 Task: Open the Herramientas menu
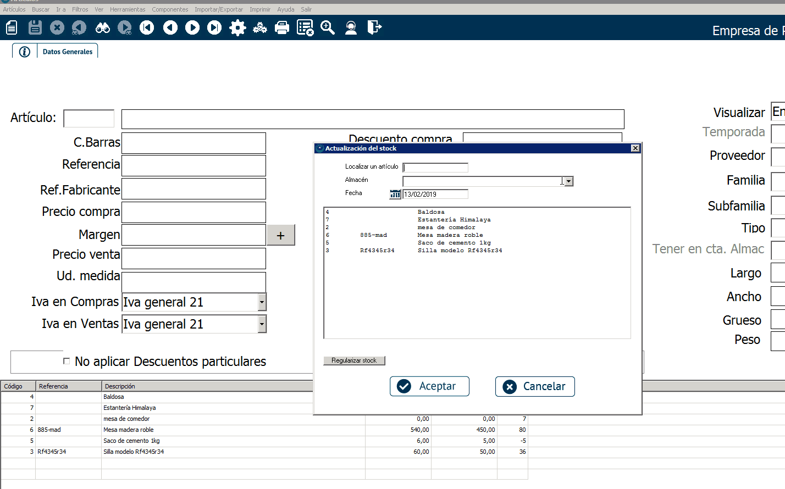(128, 9)
